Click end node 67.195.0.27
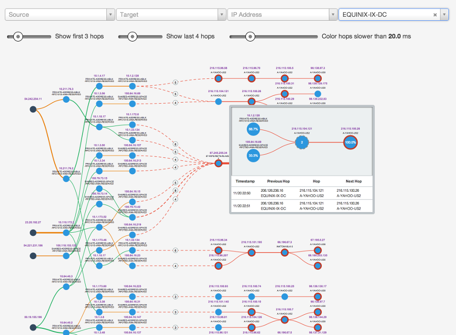 [318, 250]
